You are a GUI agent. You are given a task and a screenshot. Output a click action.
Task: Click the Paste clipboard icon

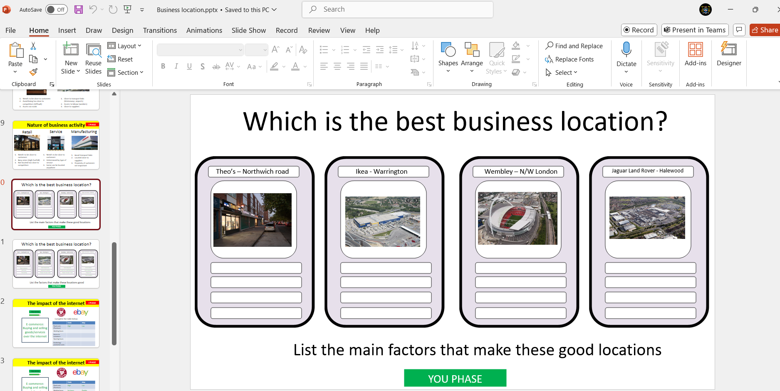(16, 50)
